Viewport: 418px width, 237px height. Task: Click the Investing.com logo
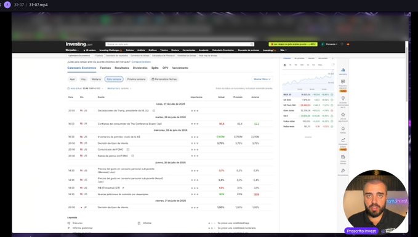click(x=79, y=44)
